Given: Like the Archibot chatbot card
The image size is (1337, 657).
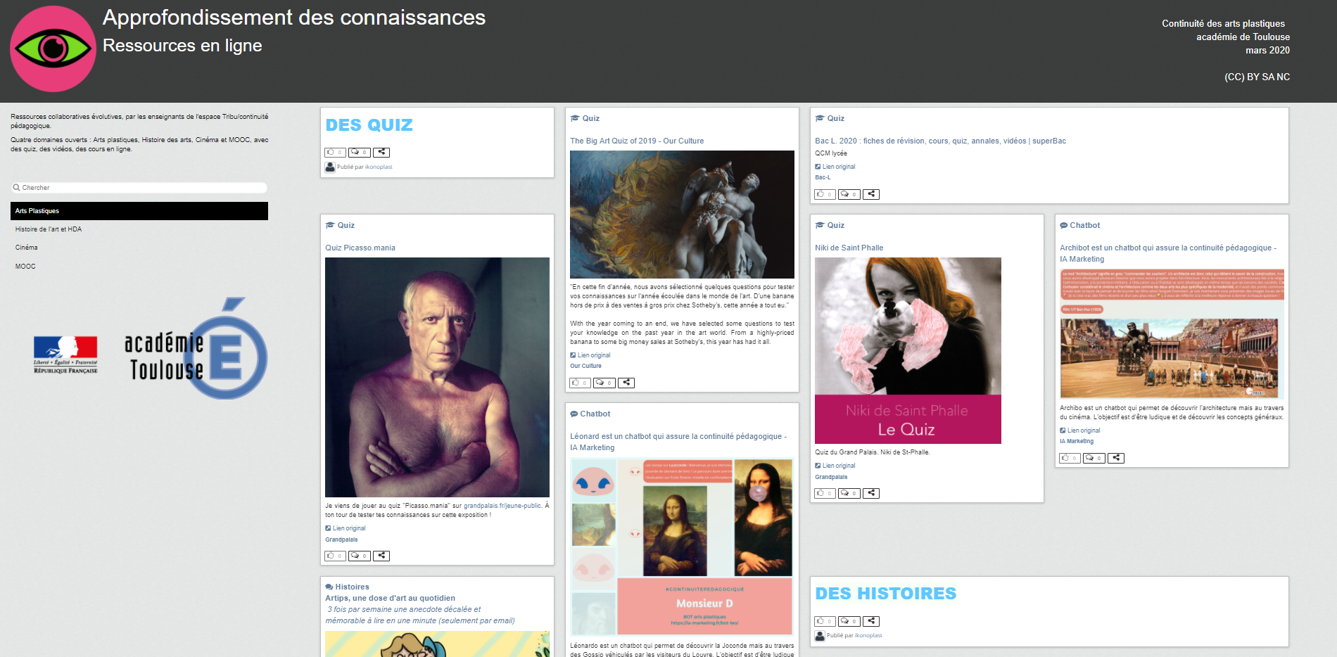Looking at the screenshot, I should coord(1070,458).
